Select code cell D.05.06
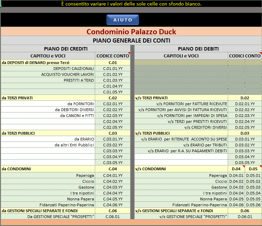Image resolution: width=262 pixels, height=226 pixels. (253, 205)
